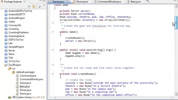The width and height of the screenshot is (178, 100).
Task: Click the src source folder
Action: coord(14,69)
